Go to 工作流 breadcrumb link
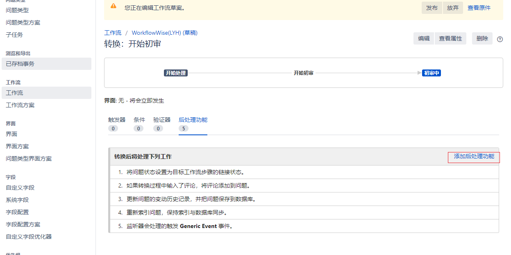Screen dimensions: 511x255 click(113, 33)
